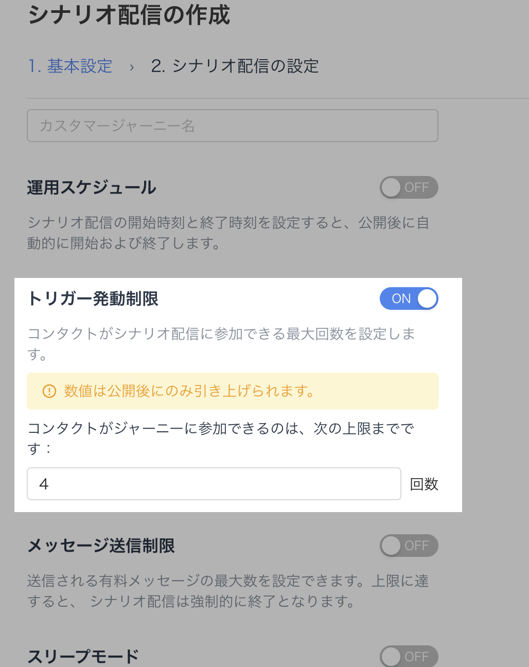Click the 回数 unit label

[x=424, y=484]
